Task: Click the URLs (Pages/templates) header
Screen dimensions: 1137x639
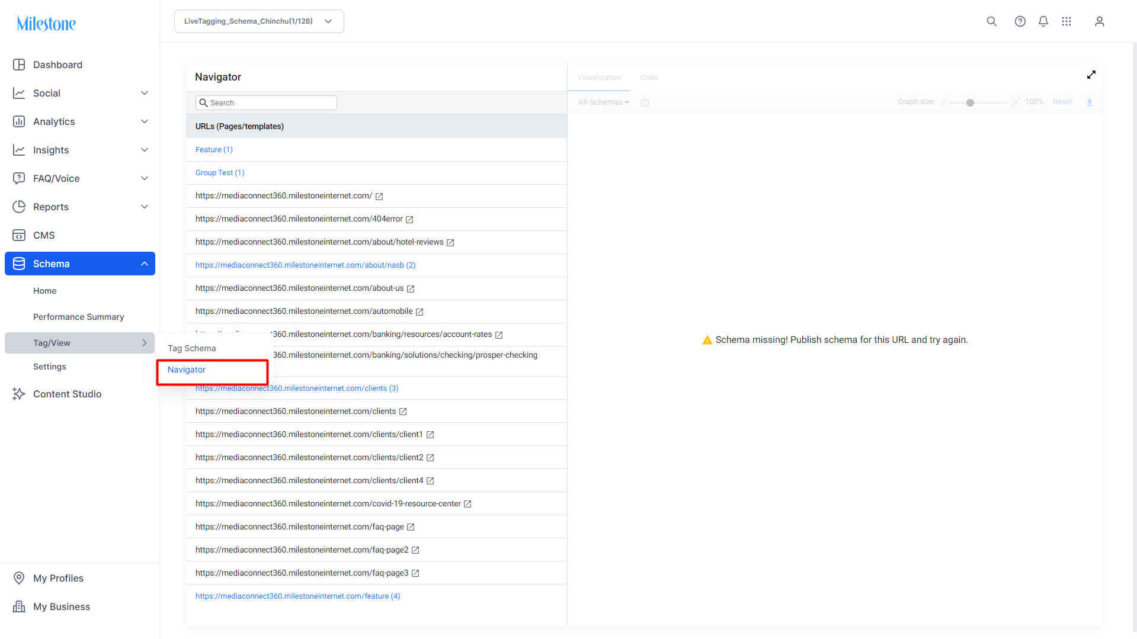Action: [376, 126]
